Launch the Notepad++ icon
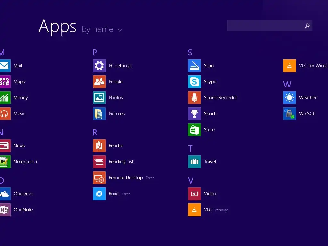The image size is (328, 246). [x=5, y=162]
